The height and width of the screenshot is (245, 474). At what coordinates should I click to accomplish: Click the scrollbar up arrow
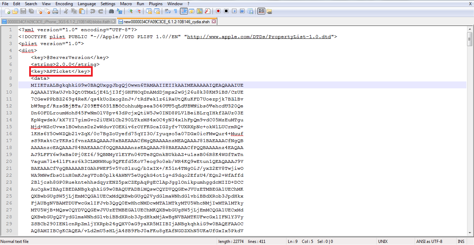pyautogui.click(x=470, y=29)
